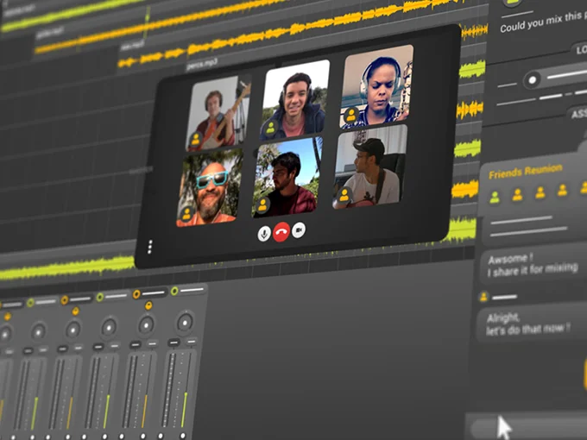Click the headphone woman's participant badge icon
587x440 pixels.
point(350,115)
